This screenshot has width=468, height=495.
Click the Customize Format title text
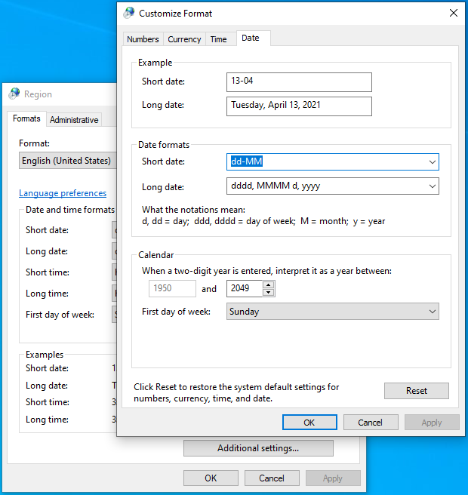(x=176, y=14)
